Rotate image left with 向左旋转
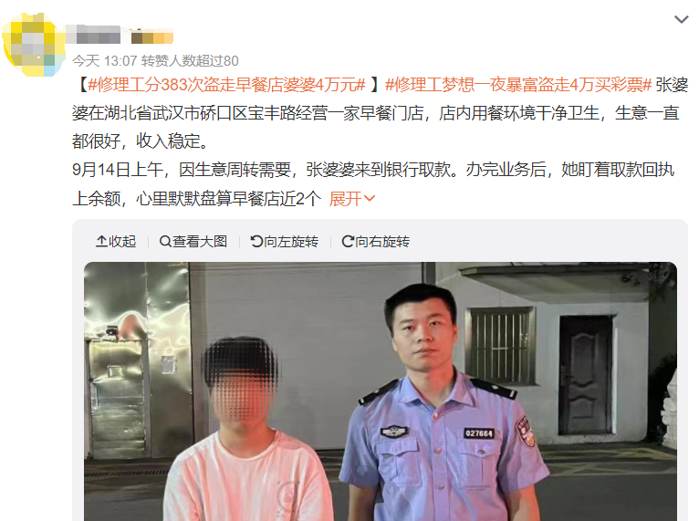The image size is (699, 521). pyautogui.click(x=285, y=242)
